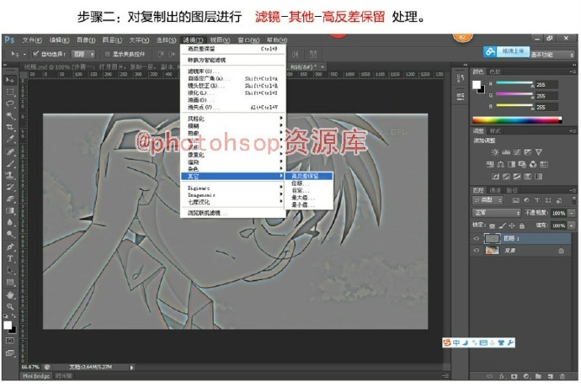
Task: Enable the 显示变换控件 checkbox
Action: coord(107,54)
